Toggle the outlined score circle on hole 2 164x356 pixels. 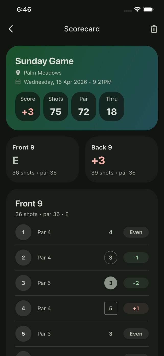point(111,258)
